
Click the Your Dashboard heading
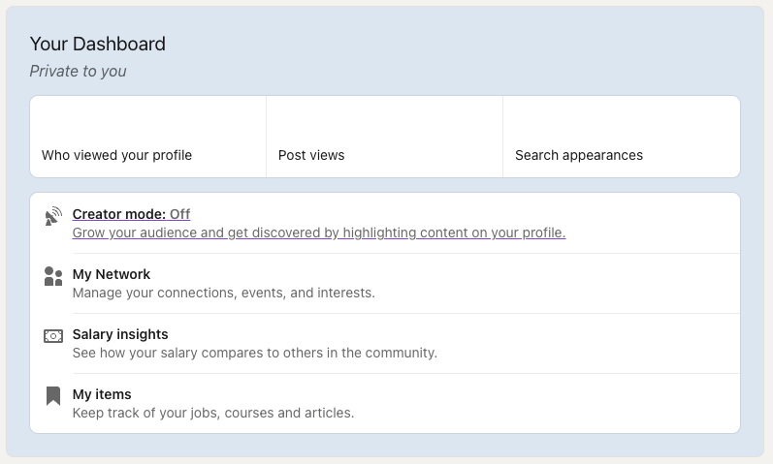[98, 44]
